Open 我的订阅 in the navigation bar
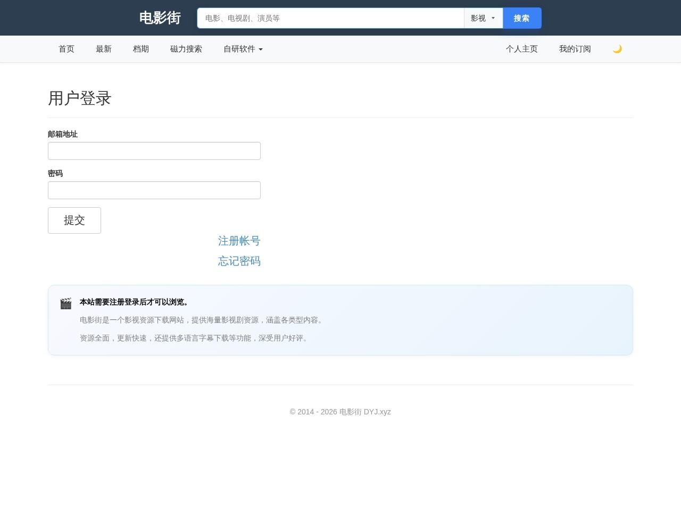Screen dimensions: 681x510 [x=575, y=49]
